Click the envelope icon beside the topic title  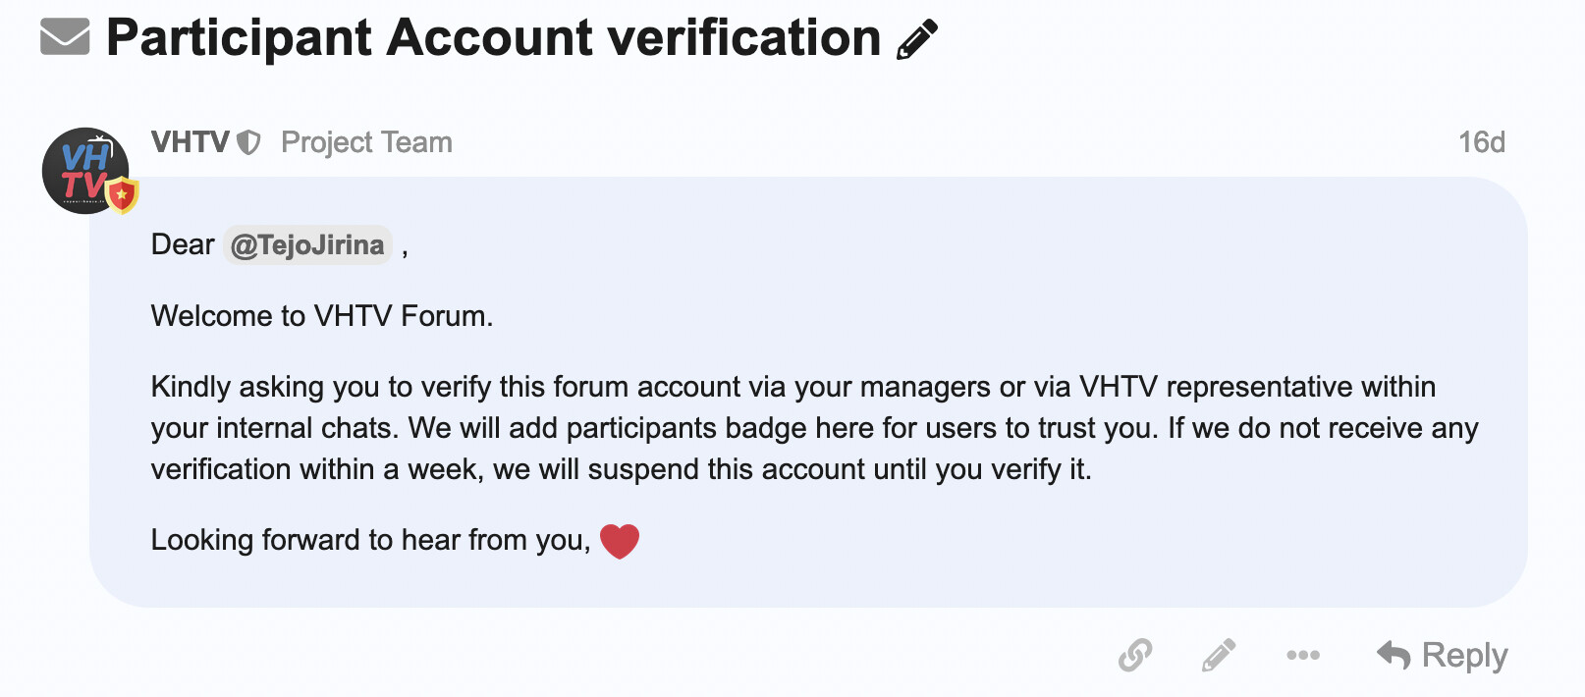(65, 37)
